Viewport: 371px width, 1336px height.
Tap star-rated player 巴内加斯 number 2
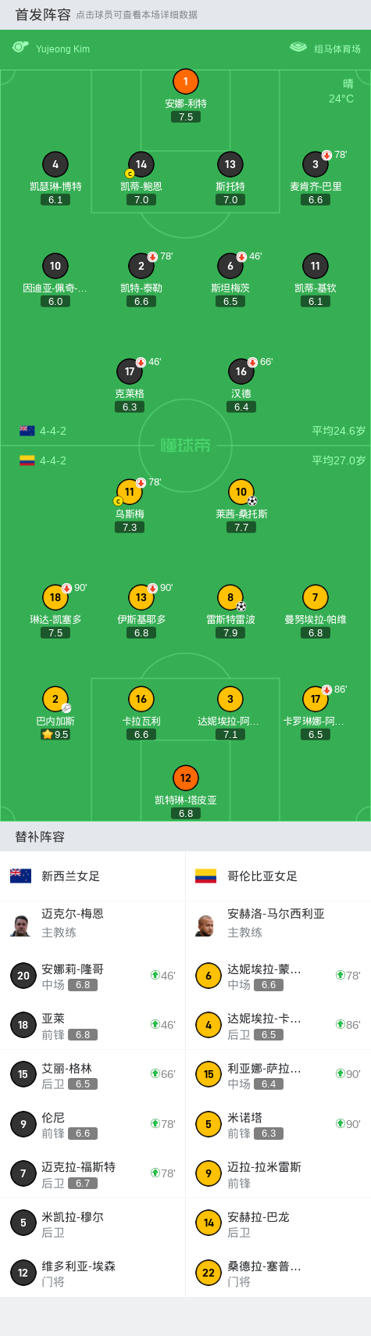point(55,699)
